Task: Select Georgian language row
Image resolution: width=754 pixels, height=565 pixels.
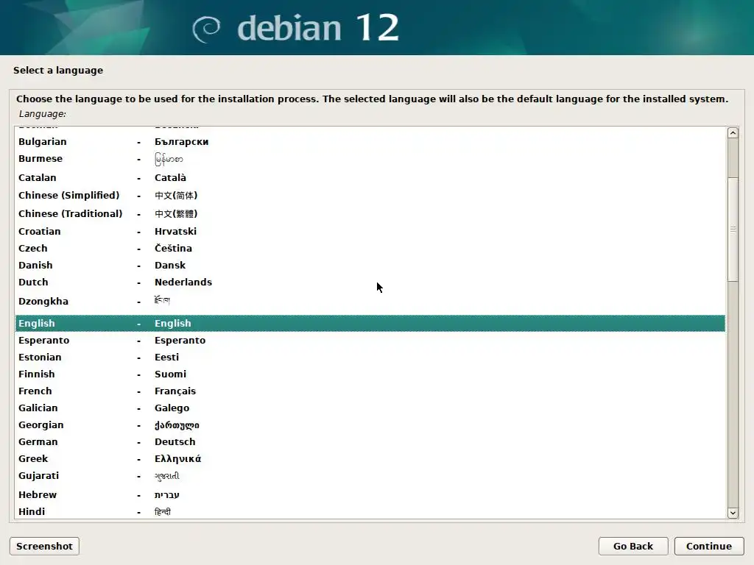Action: pos(370,424)
